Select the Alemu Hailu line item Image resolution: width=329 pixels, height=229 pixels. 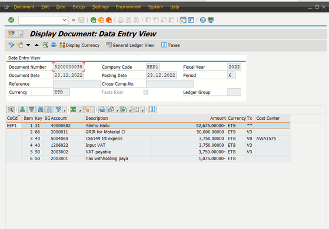click(148, 126)
